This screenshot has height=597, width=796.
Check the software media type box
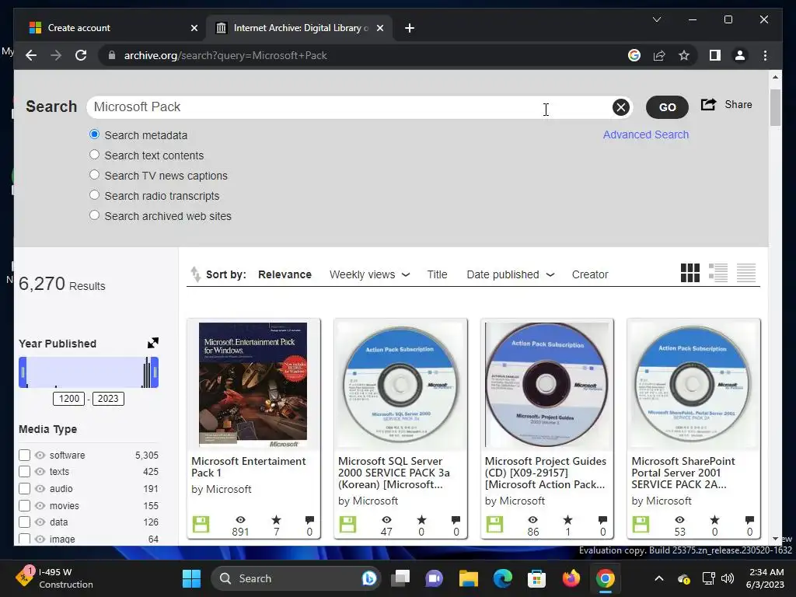pyautogui.click(x=24, y=455)
